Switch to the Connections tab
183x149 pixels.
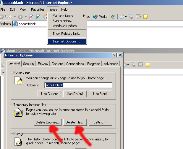[x=75, y=64]
